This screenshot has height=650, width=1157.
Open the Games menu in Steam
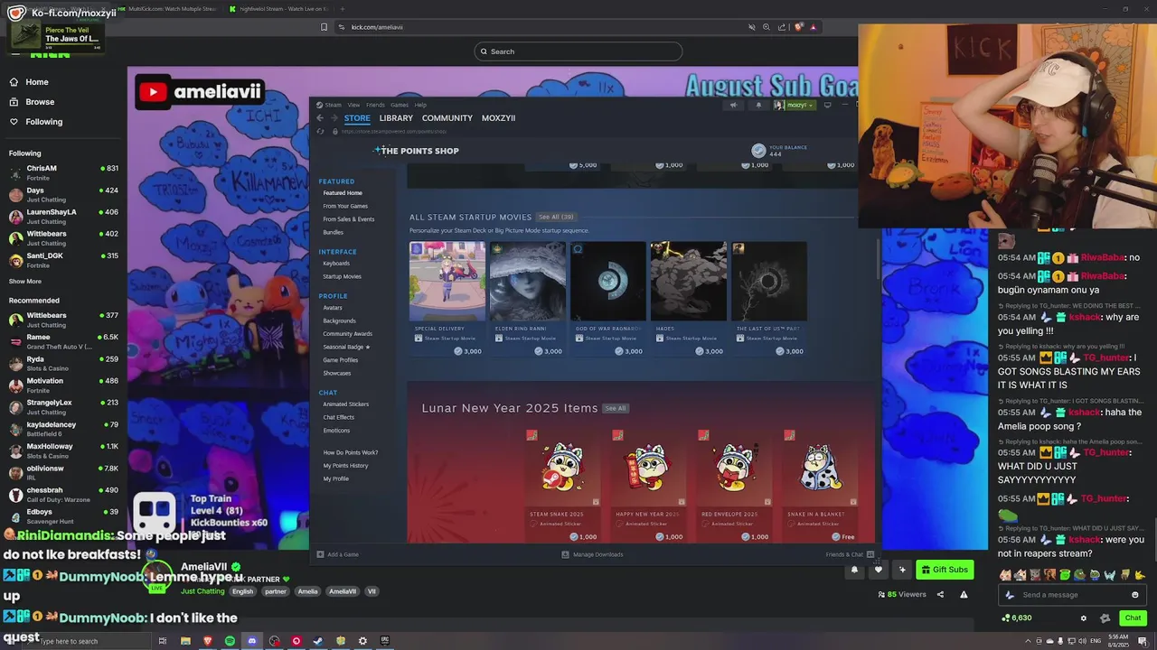(x=400, y=105)
